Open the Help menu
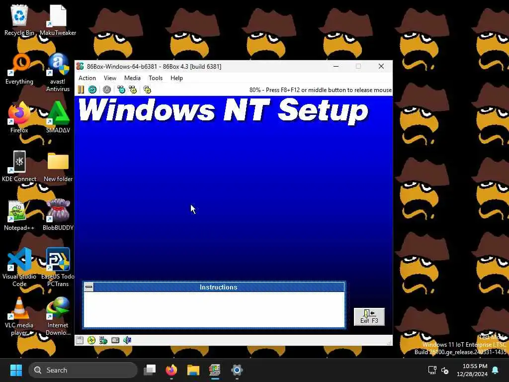The height and width of the screenshot is (382, 509). [176, 78]
